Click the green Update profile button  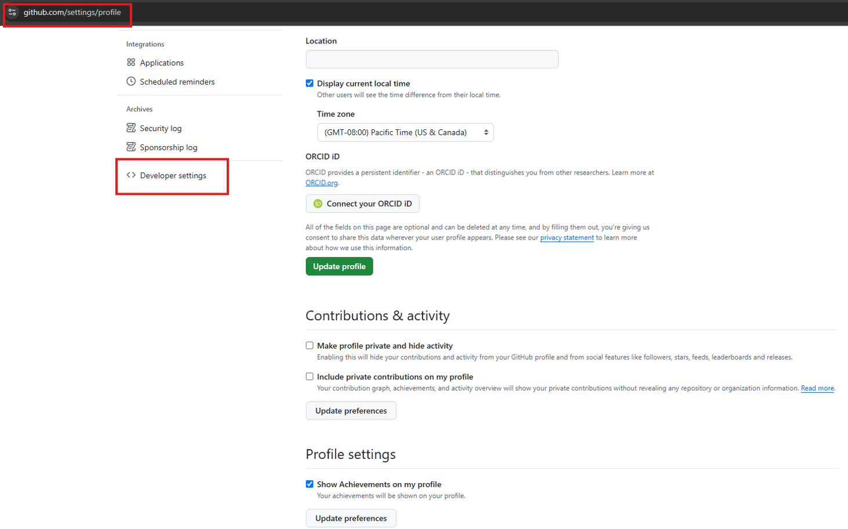click(x=339, y=266)
